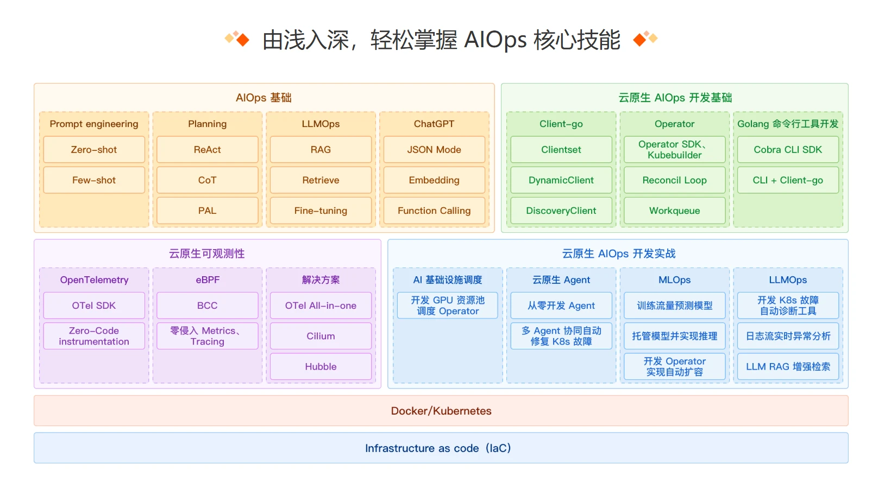Click the ReAct box under Planning
Image resolution: width=872 pixels, height=477 pixels.
pyautogui.click(x=208, y=149)
